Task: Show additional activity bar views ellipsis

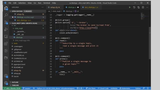Action: tap(6, 65)
